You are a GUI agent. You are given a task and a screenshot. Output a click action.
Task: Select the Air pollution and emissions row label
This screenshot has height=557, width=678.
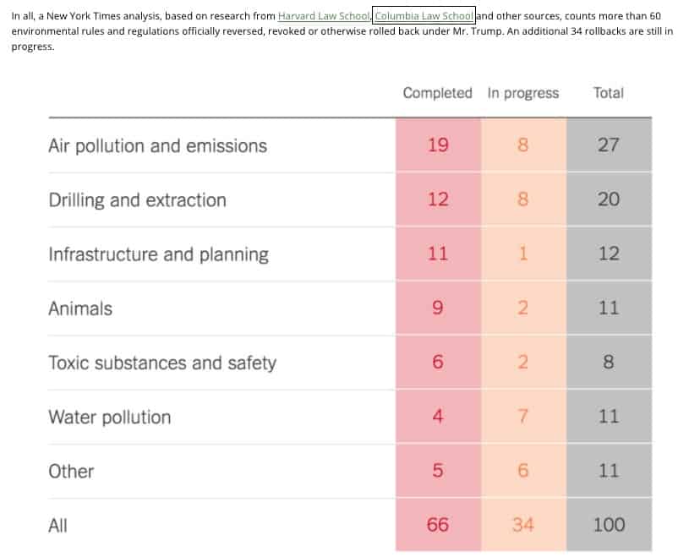[x=157, y=145]
